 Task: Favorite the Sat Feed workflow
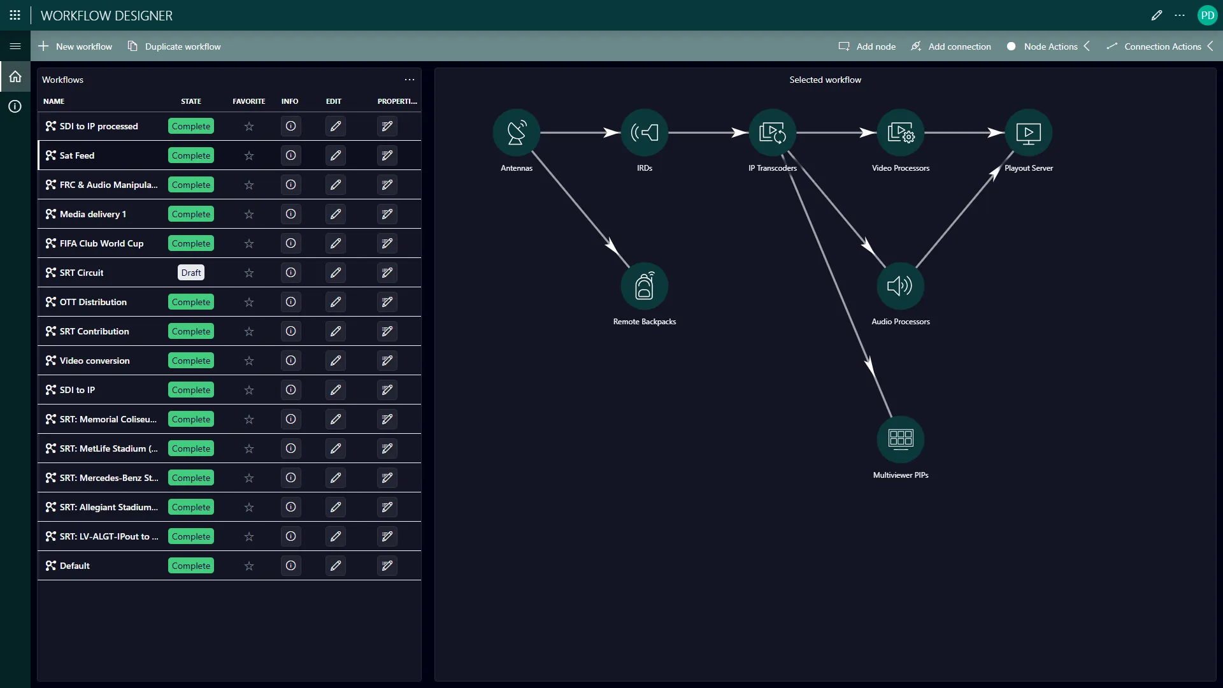coord(249,155)
